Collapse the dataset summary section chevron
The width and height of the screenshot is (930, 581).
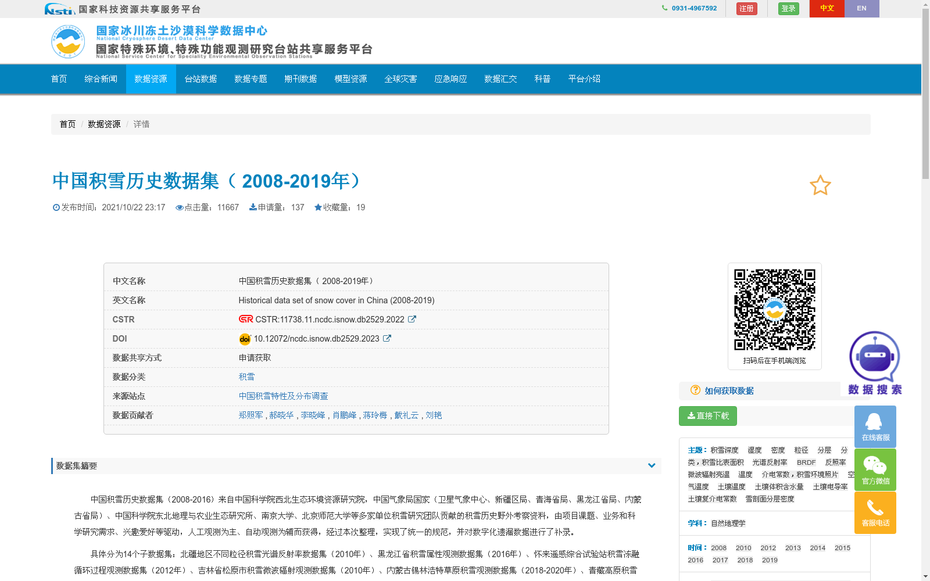652,465
